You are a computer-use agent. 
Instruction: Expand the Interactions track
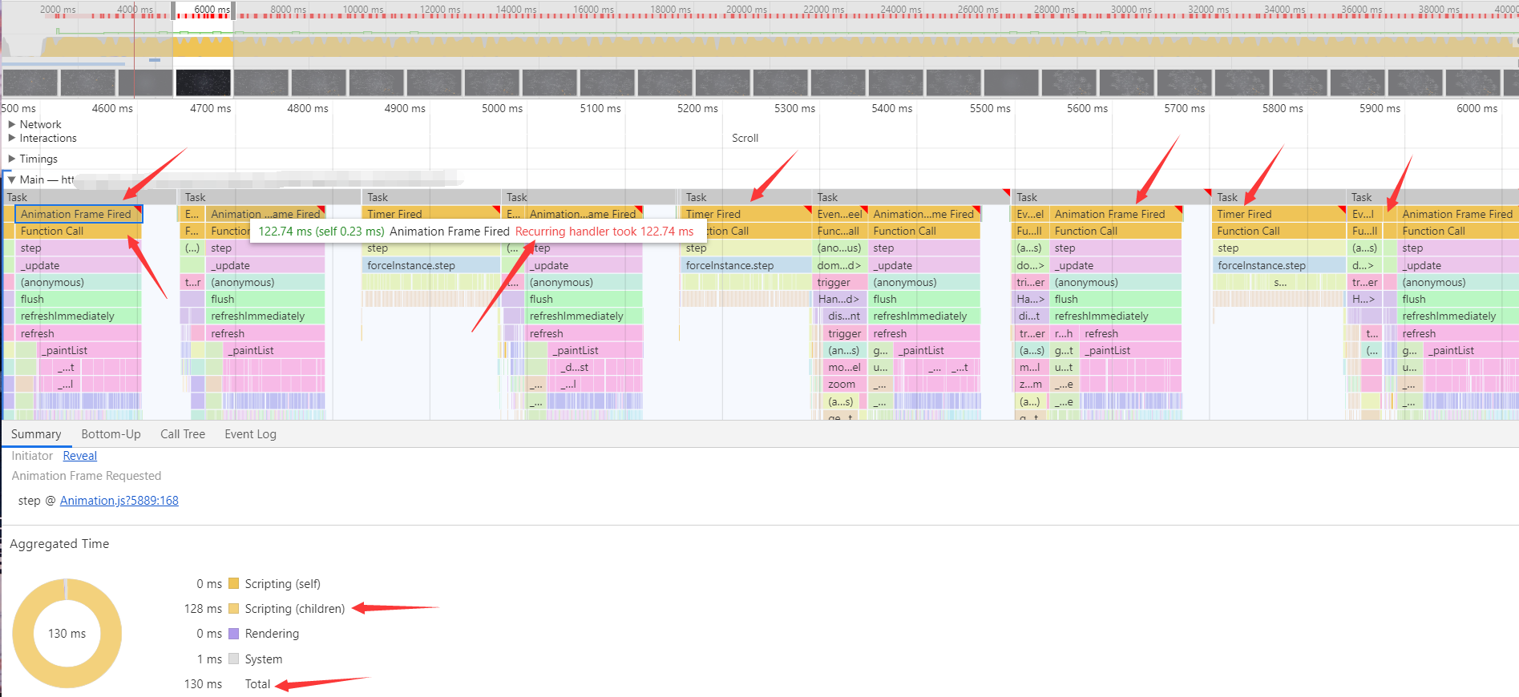(x=12, y=138)
